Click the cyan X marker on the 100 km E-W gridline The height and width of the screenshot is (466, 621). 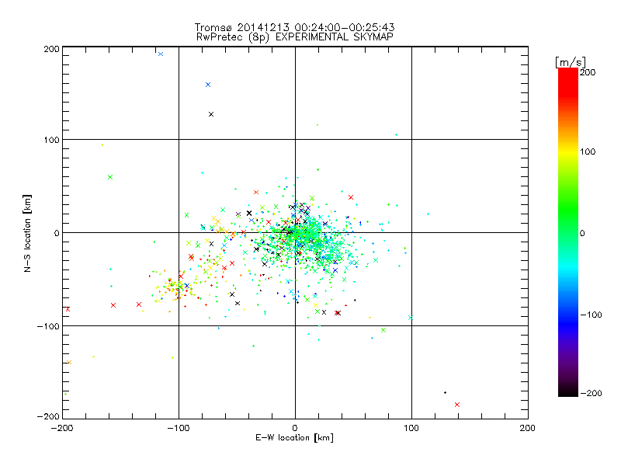[411, 318]
